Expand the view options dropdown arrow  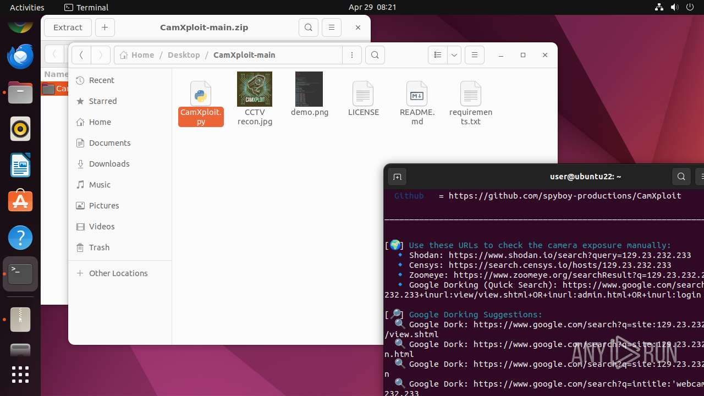[x=454, y=55]
